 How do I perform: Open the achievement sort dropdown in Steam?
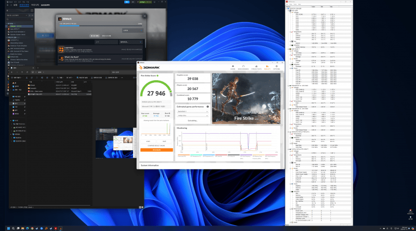pyautogui.click(x=131, y=42)
